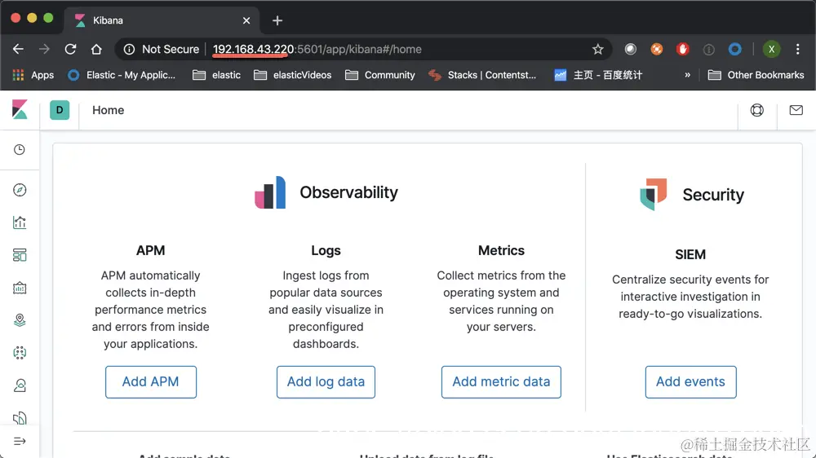
Task: Click the Security shield logo
Action: pos(653,195)
